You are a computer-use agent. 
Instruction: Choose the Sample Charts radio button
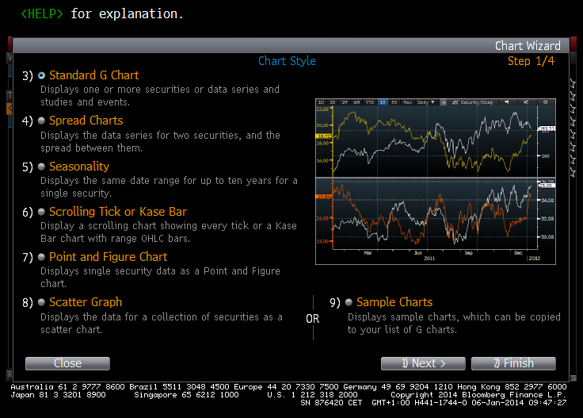(x=349, y=302)
